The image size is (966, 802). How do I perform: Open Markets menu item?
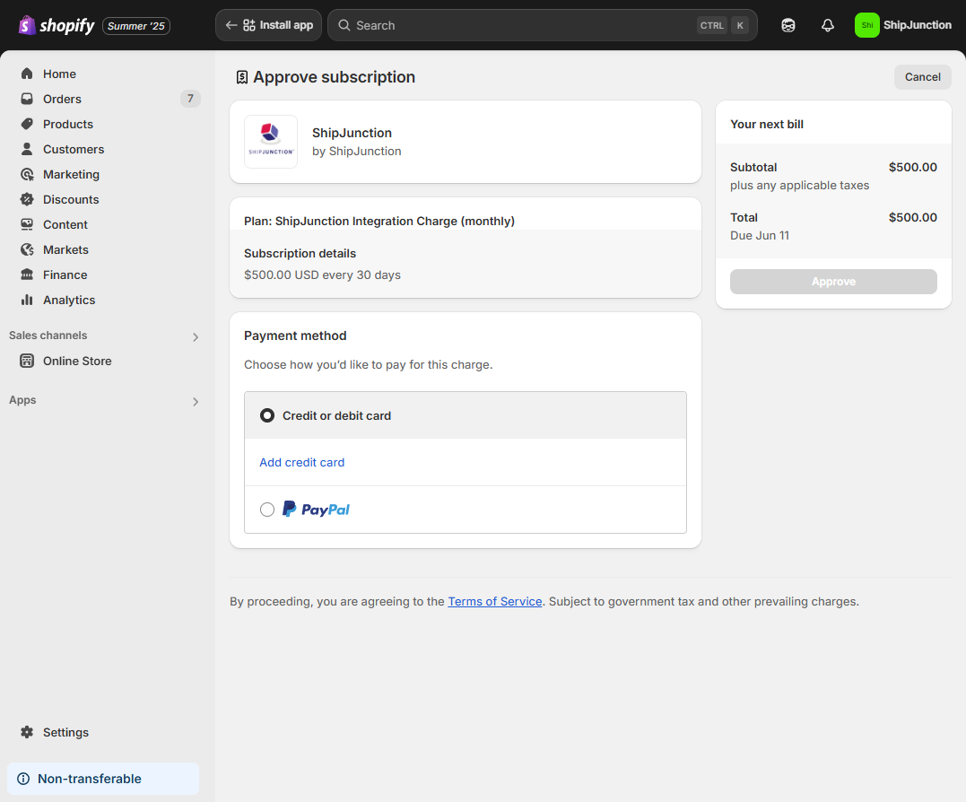[x=65, y=249]
